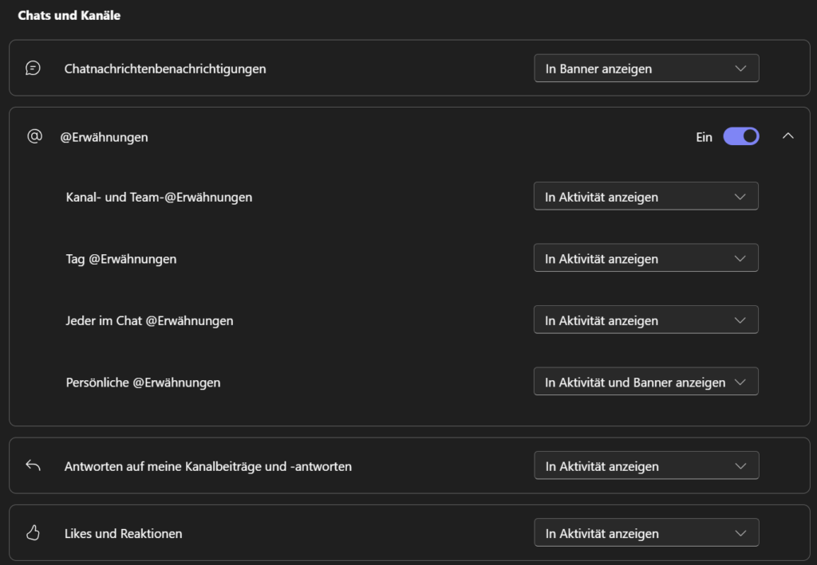Click the Tag @Erwähnungen label text
This screenshot has width=817, height=565.
[121, 258]
